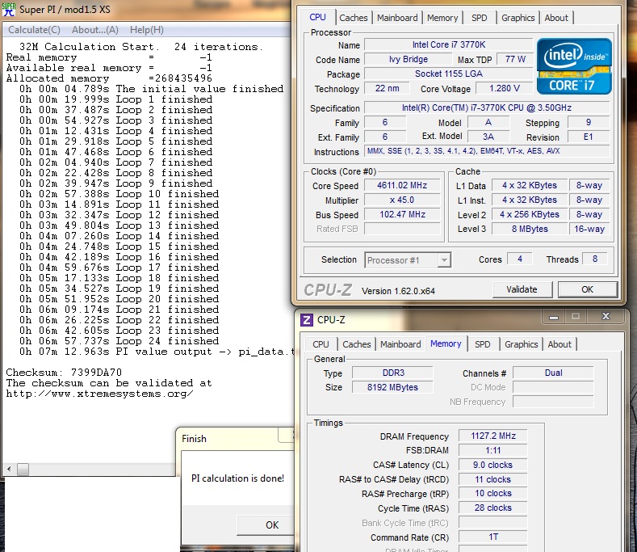Image resolution: width=637 pixels, height=552 pixels.
Task: Click the Command Rate value 1T
Action: tap(493, 537)
